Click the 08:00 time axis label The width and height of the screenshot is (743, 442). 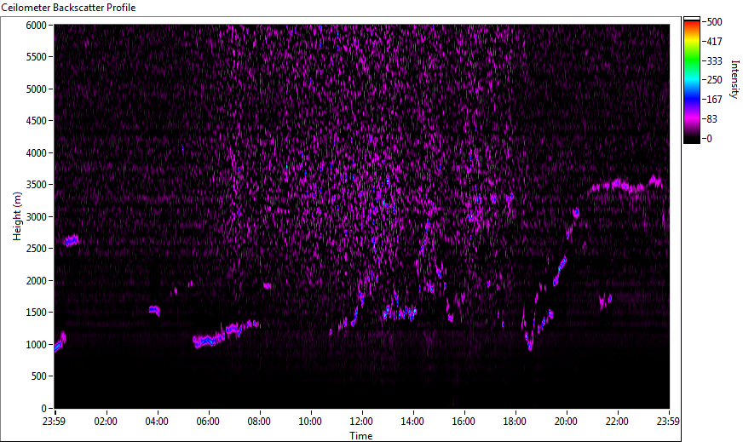259,422
